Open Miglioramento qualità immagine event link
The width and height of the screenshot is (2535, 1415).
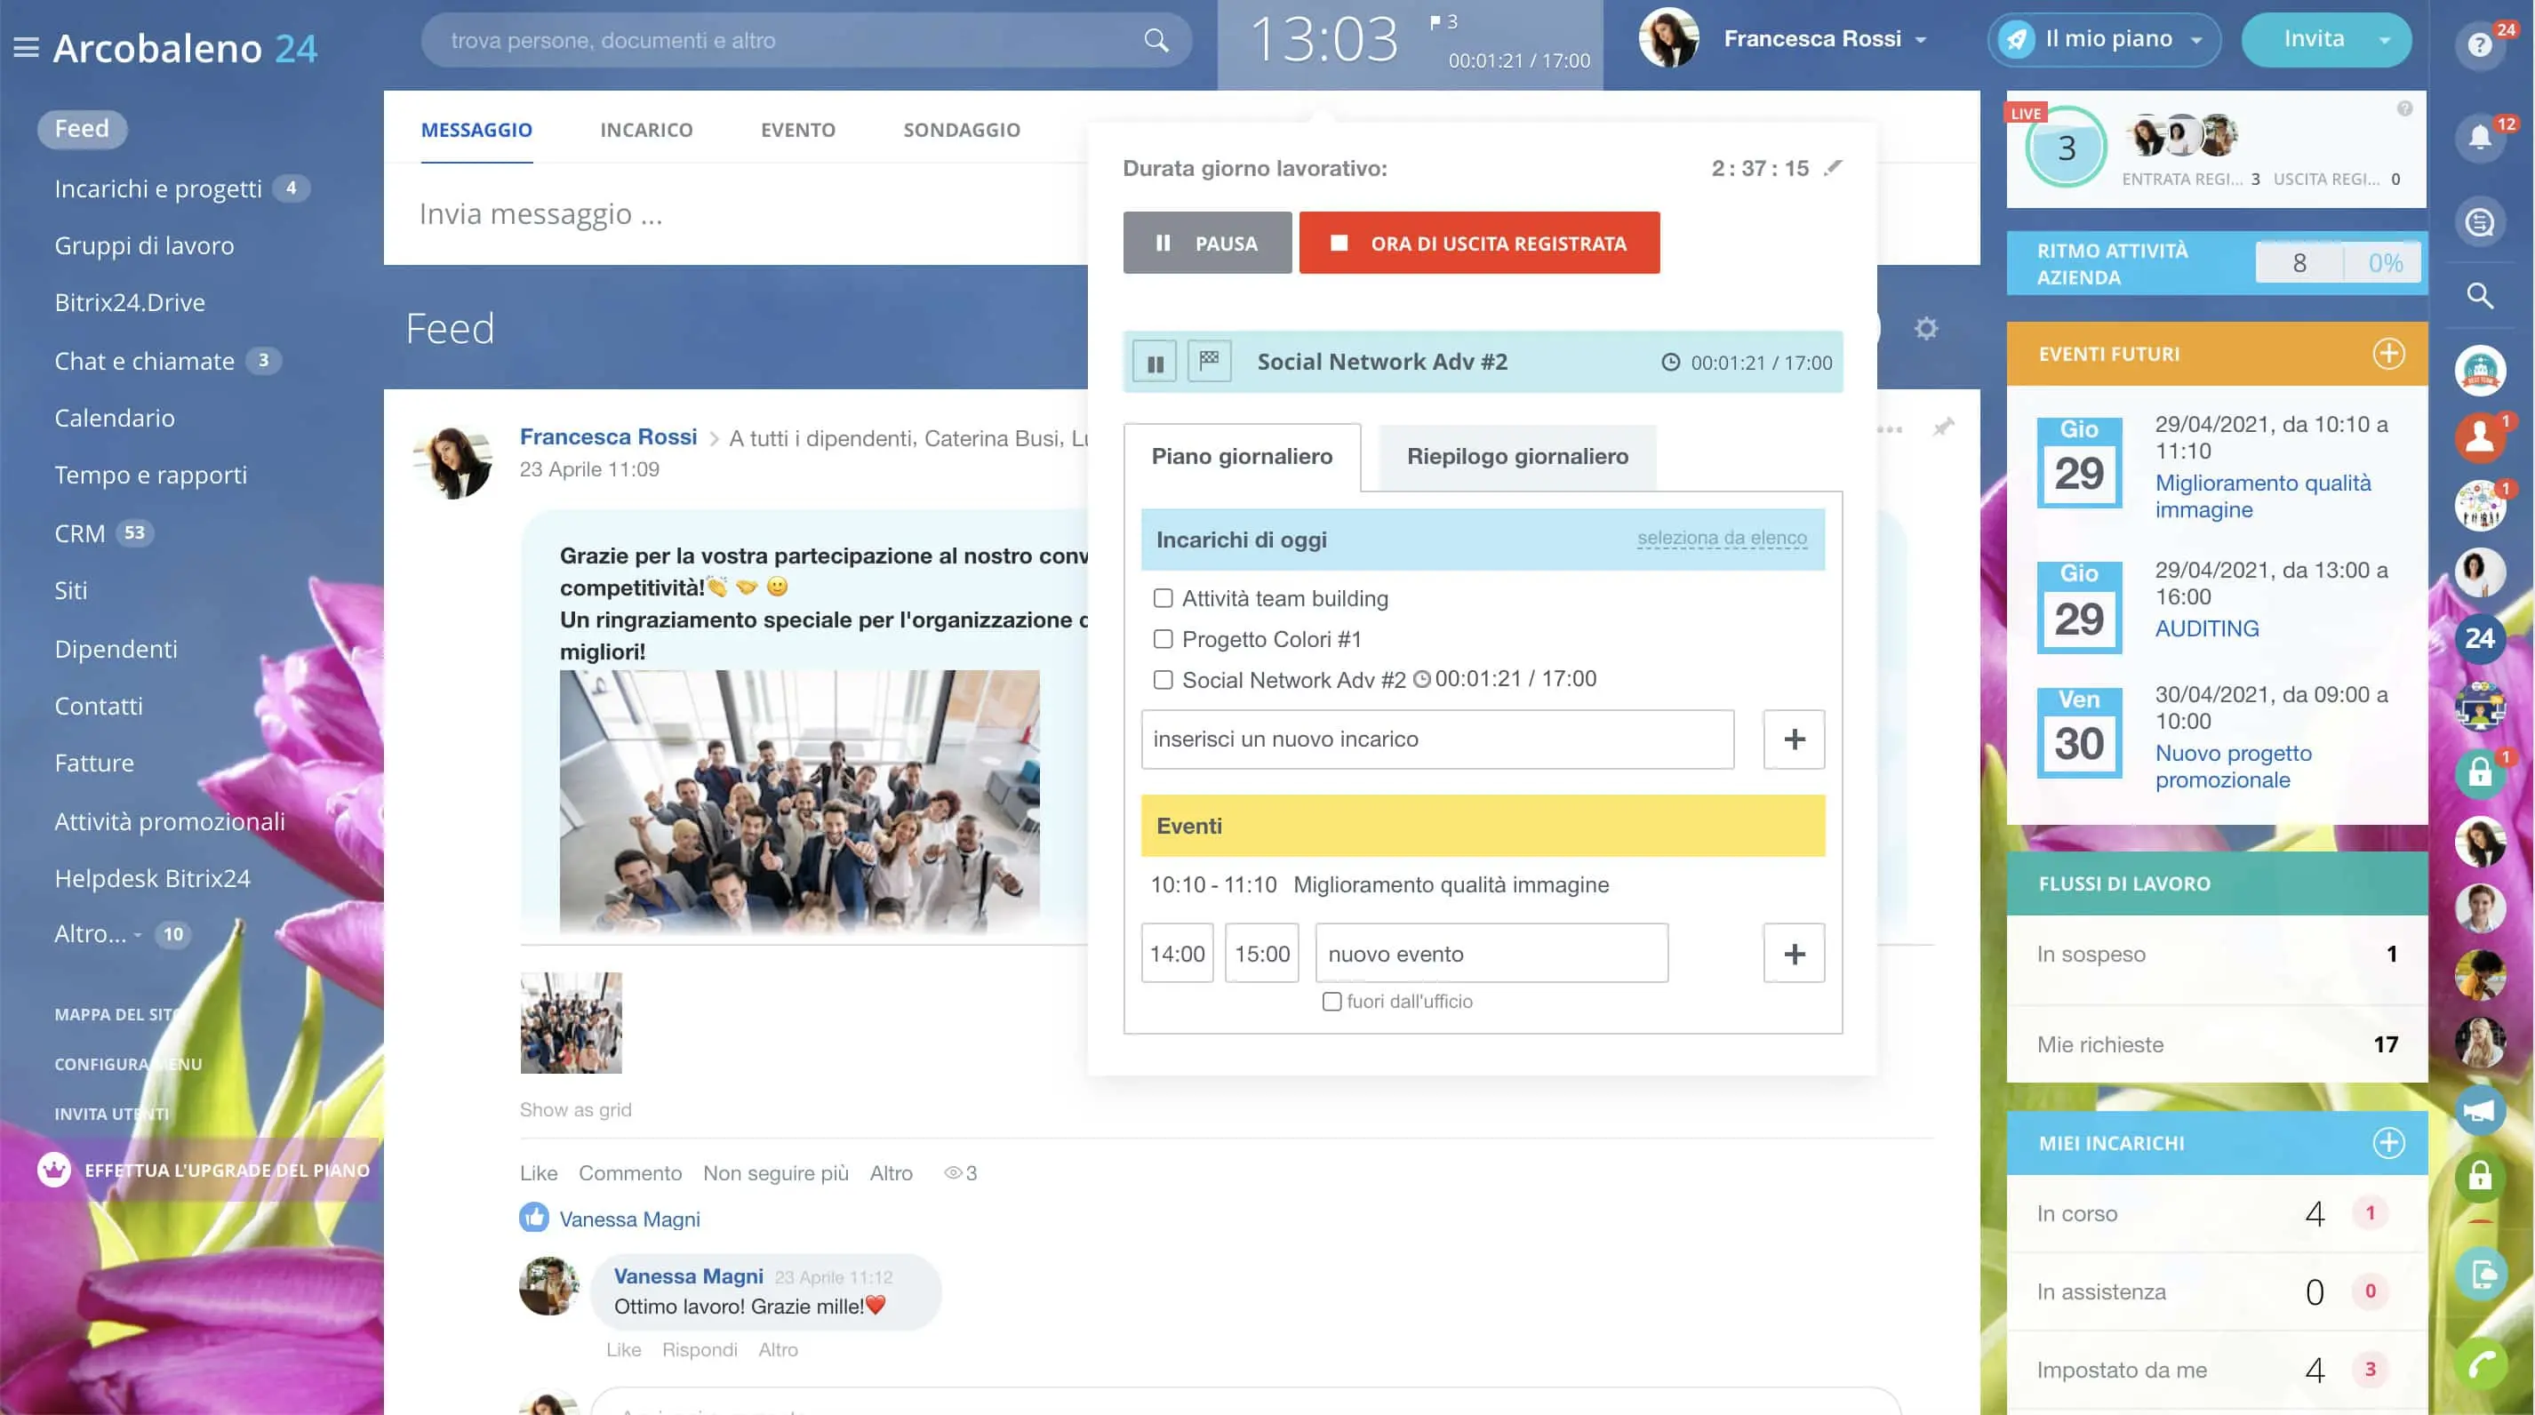point(2262,496)
